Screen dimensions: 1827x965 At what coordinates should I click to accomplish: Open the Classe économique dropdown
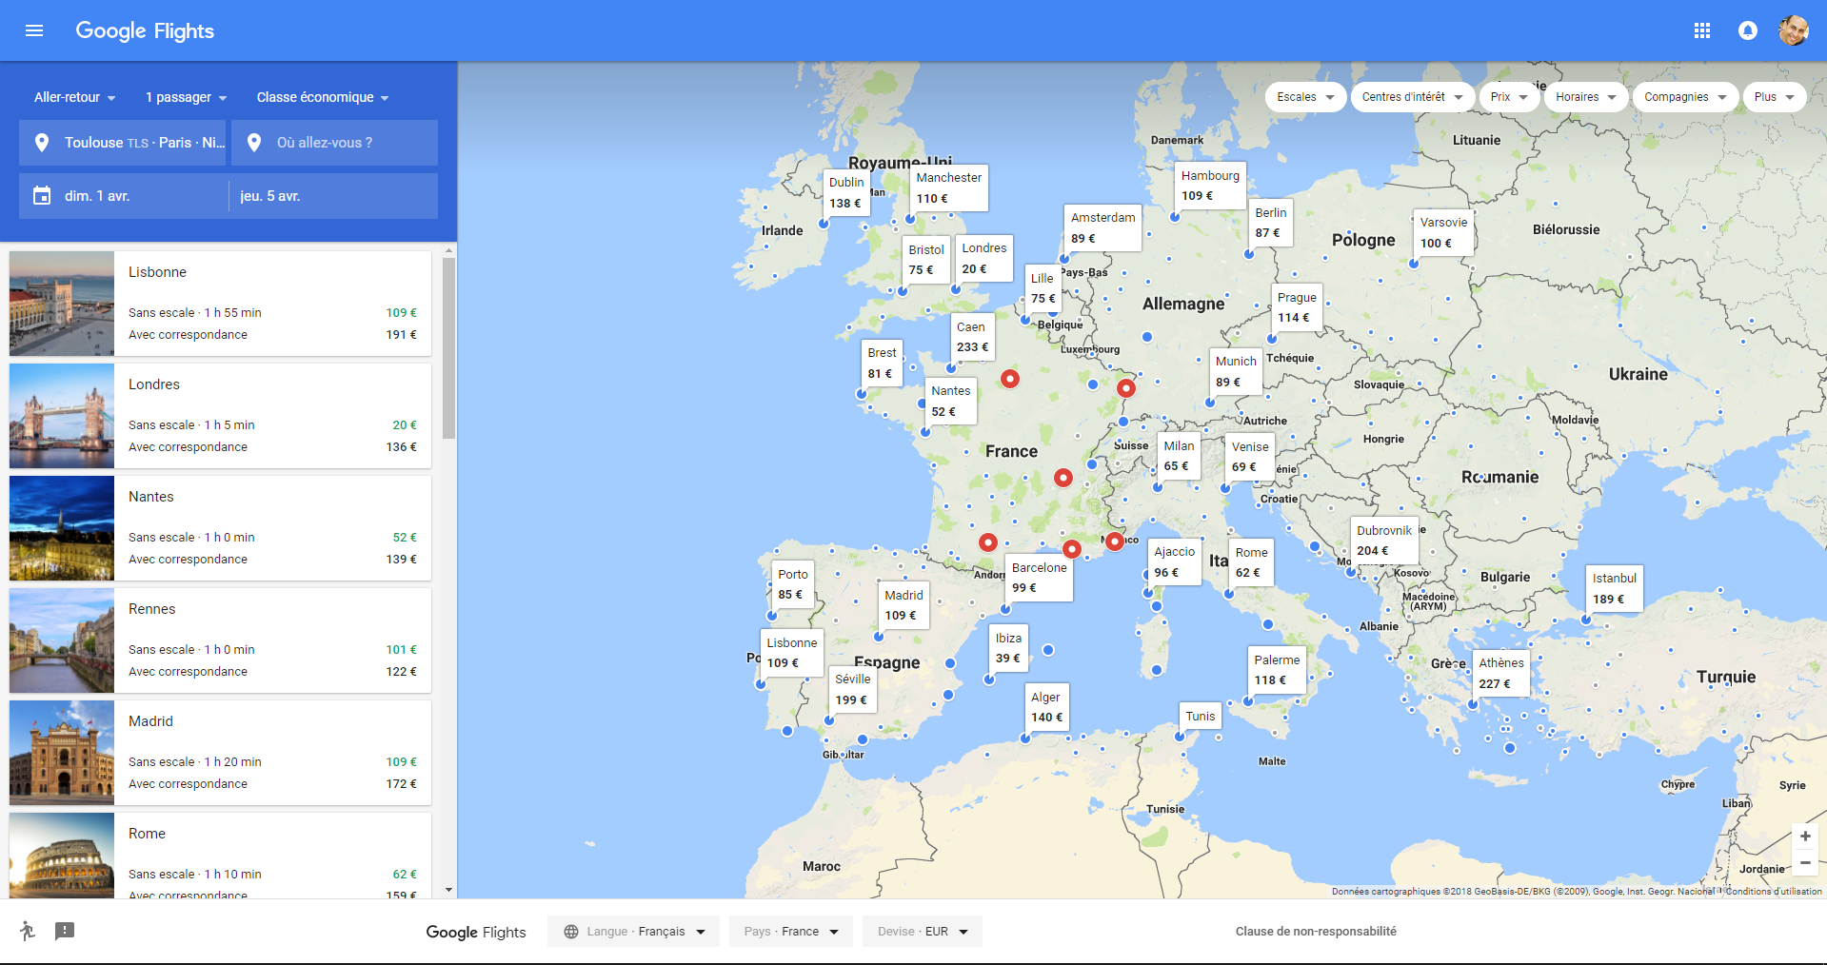(323, 97)
